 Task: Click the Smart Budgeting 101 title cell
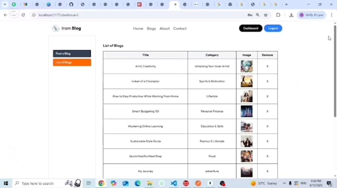[145, 111]
